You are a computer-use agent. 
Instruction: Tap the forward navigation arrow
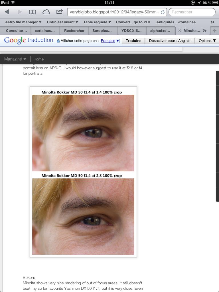point(20,12)
